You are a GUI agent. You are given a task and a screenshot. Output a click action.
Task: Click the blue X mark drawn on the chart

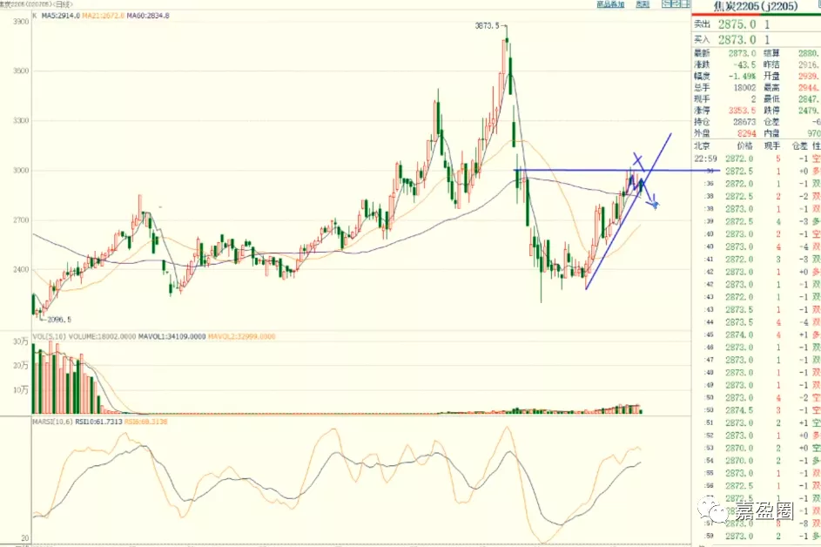coord(637,160)
